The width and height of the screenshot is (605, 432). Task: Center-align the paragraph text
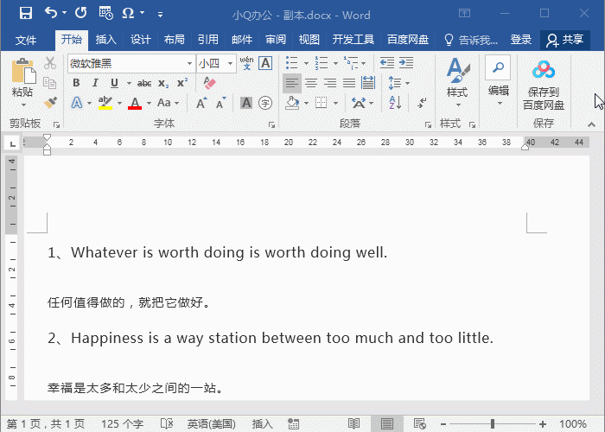click(310, 83)
